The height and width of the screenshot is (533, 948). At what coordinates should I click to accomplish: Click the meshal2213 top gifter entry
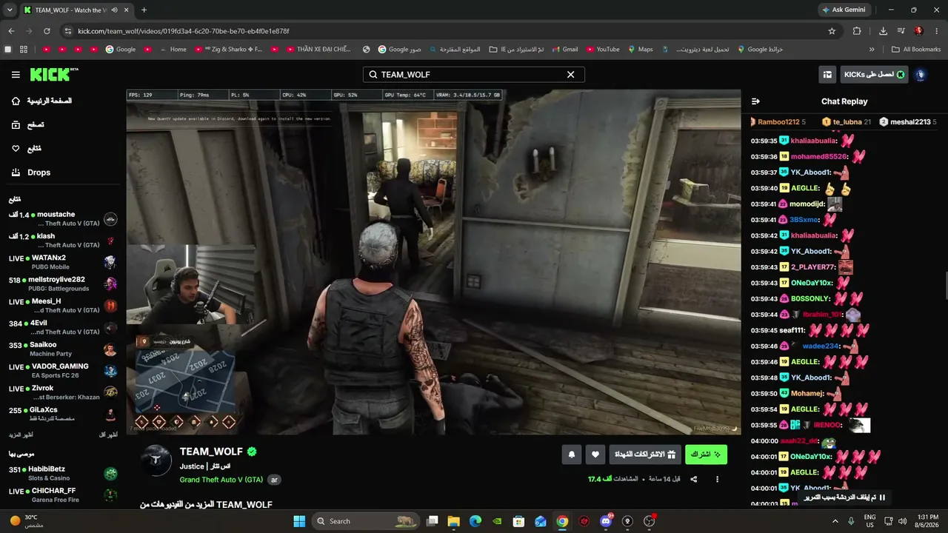pos(908,121)
